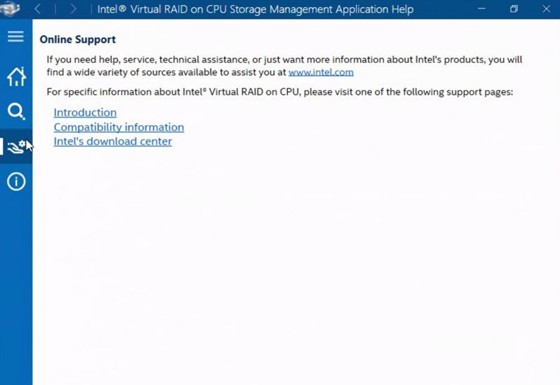Screen dimensions: 560x385
Task: Minimize the help window
Action: pos(482,9)
